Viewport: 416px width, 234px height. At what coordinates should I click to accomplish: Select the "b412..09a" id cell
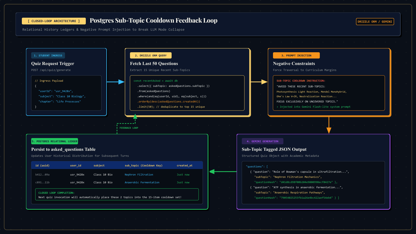[42, 175]
